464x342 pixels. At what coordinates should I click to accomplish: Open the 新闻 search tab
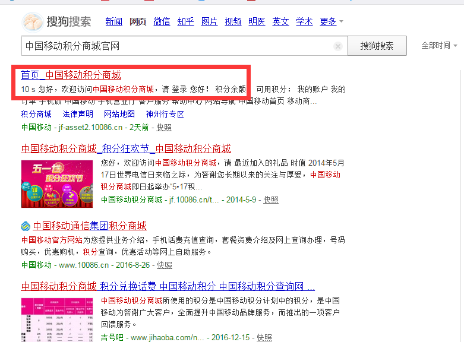(114, 21)
